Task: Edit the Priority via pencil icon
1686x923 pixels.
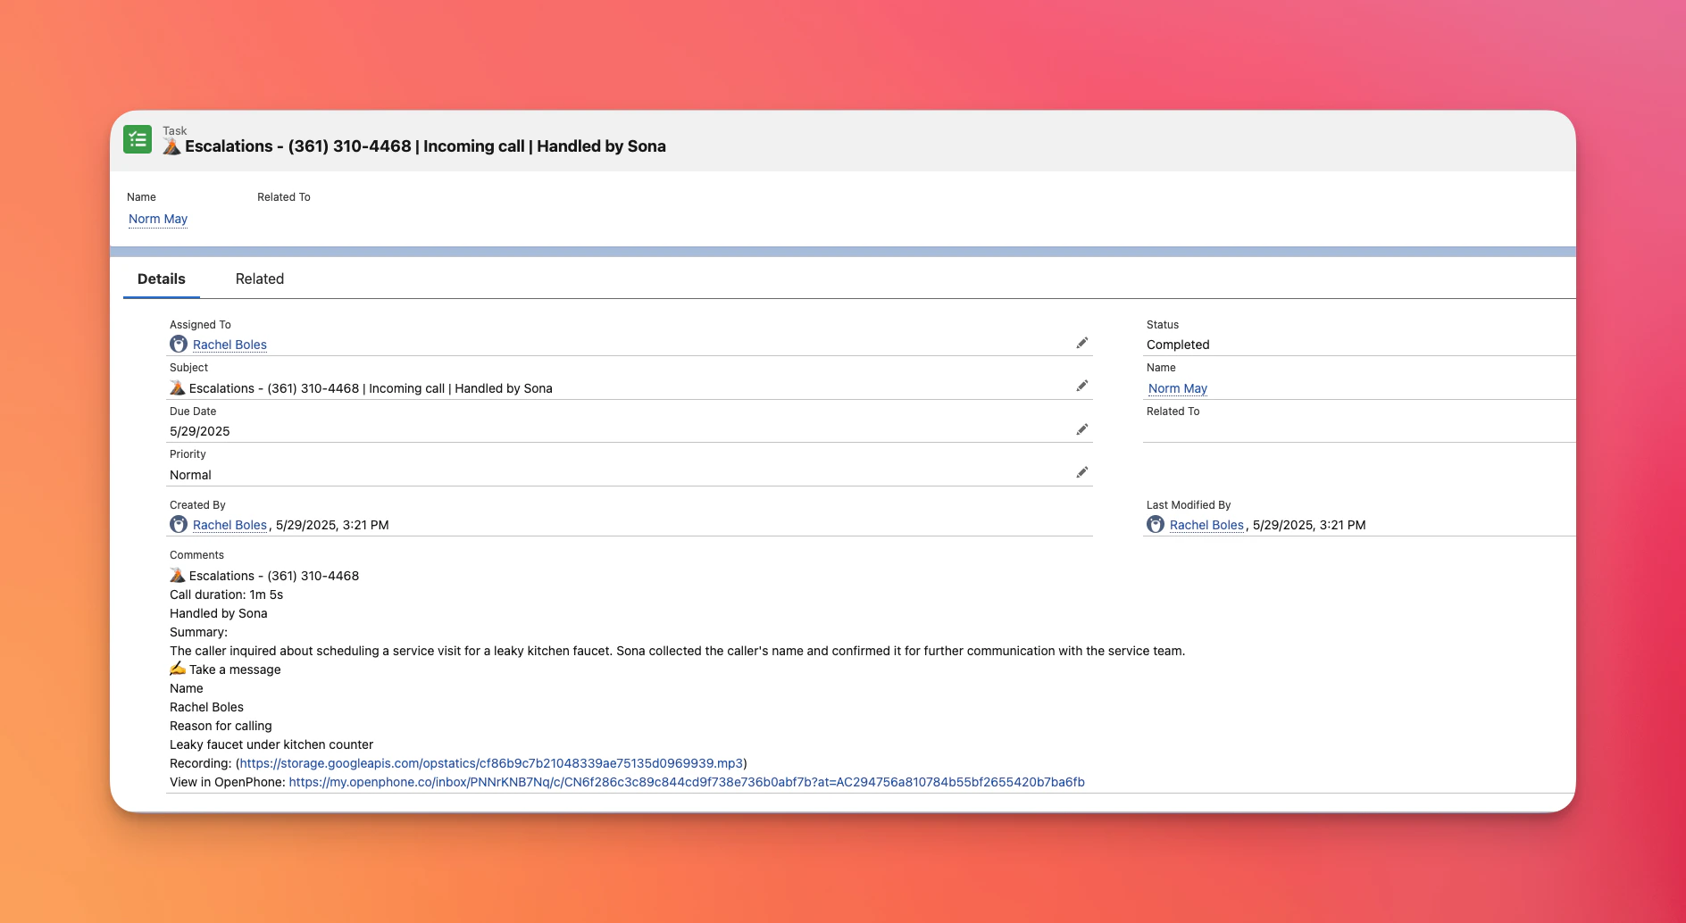Action: click(1081, 472)
